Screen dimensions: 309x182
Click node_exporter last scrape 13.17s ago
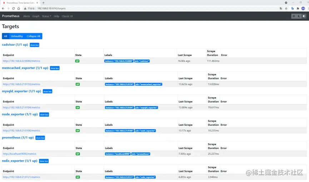pos(185,130)
